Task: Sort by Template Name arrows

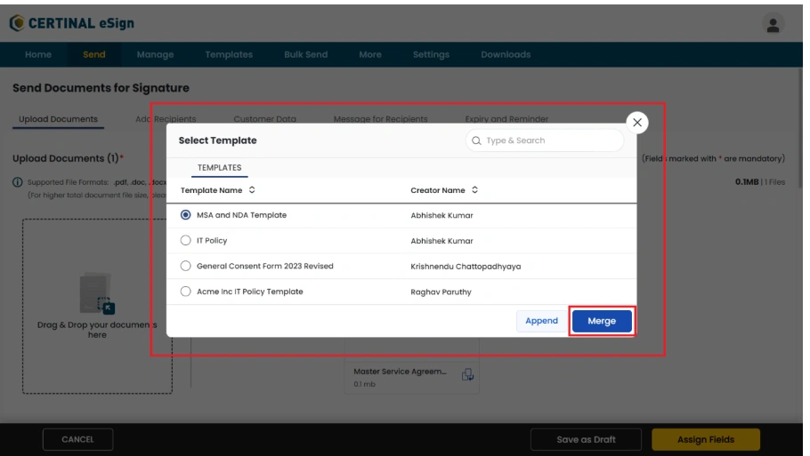Action: 252,190
